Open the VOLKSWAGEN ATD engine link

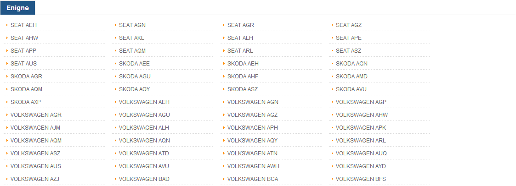(144, 153)
